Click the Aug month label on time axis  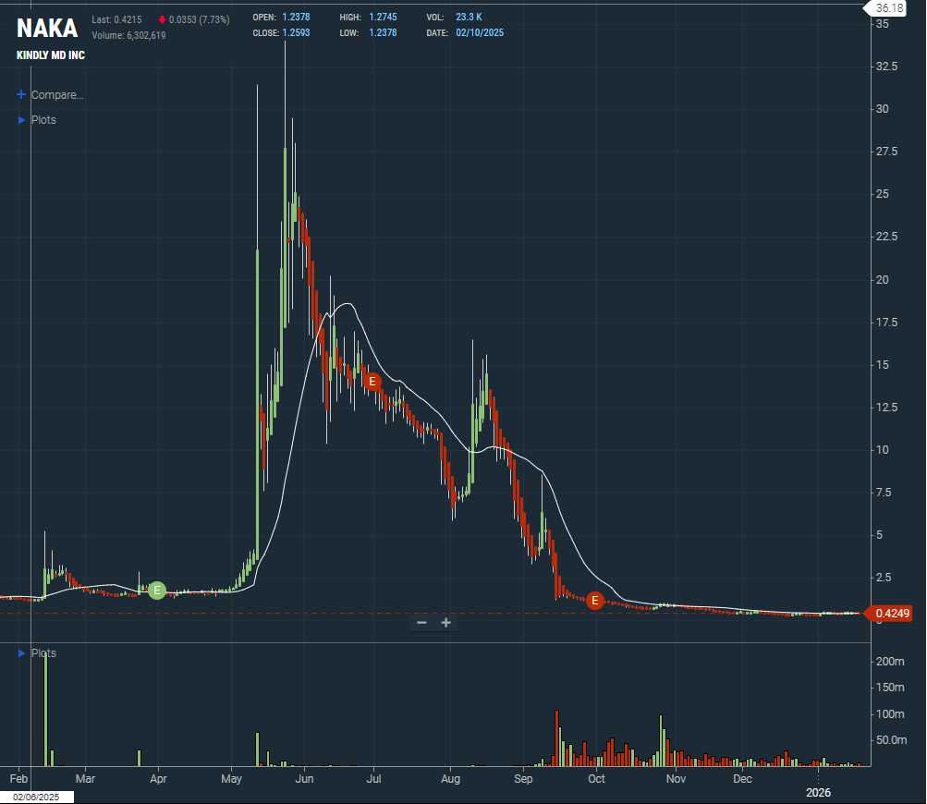(449, 779)
